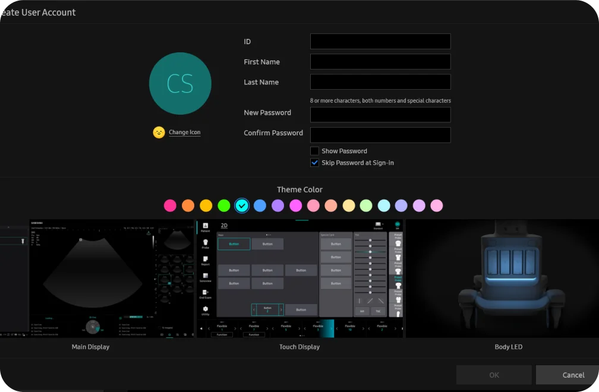
Task: Pick the bright green theme color
Action: (x=224, y=206)
